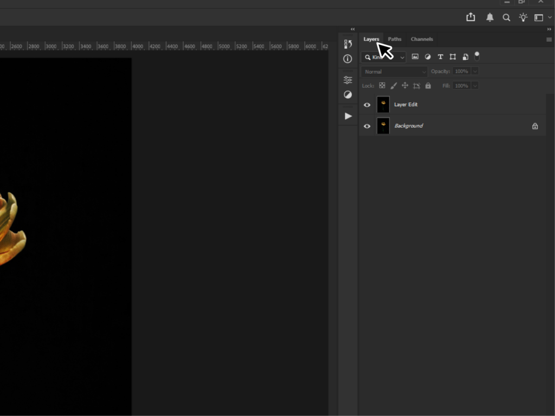
Task: Open the layer filter Kind dropdown
Action: [401, 56]
